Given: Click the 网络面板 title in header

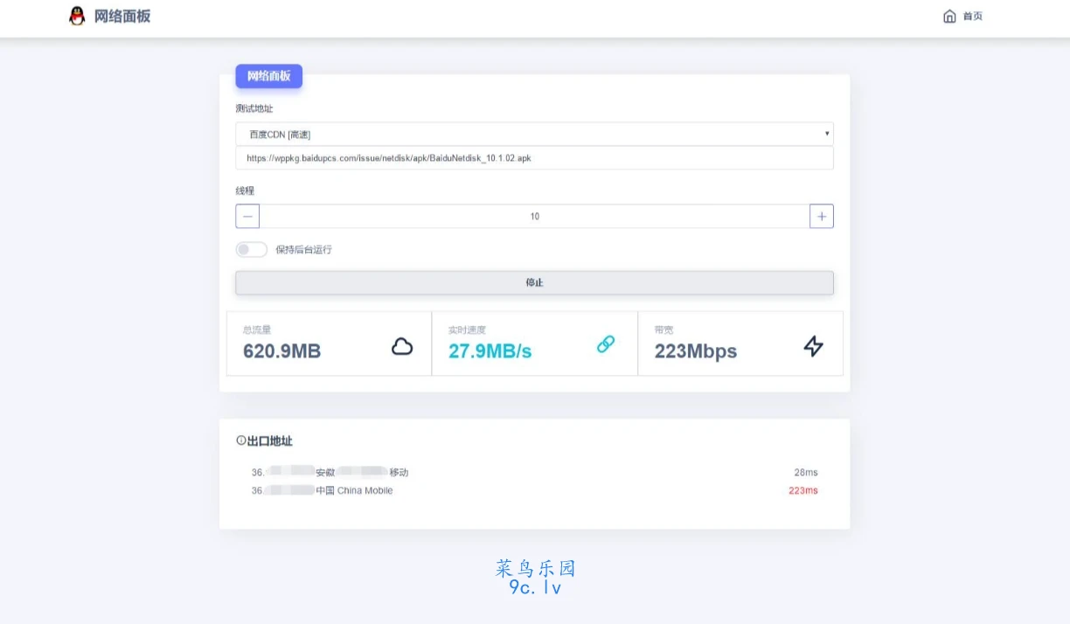Looking at the screenshot, I should coord(122,16).
